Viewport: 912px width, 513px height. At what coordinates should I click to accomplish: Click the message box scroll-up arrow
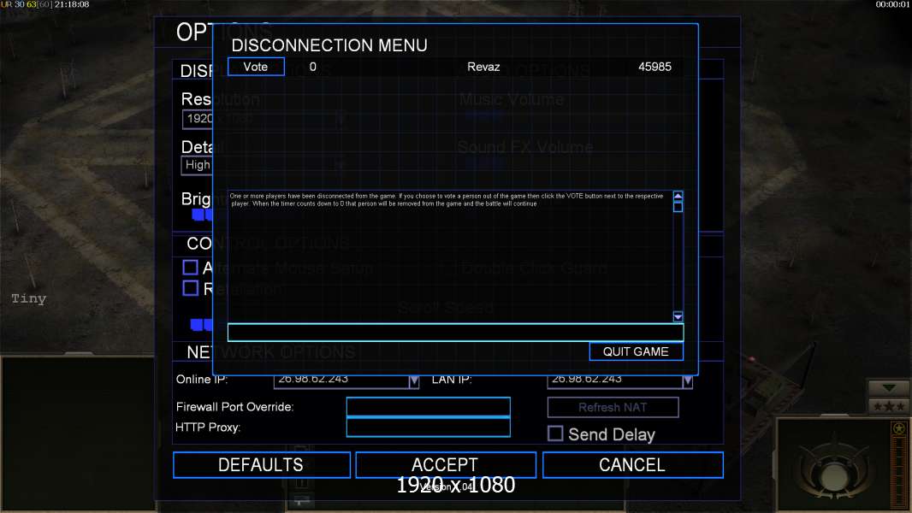[x=678, y=197]
